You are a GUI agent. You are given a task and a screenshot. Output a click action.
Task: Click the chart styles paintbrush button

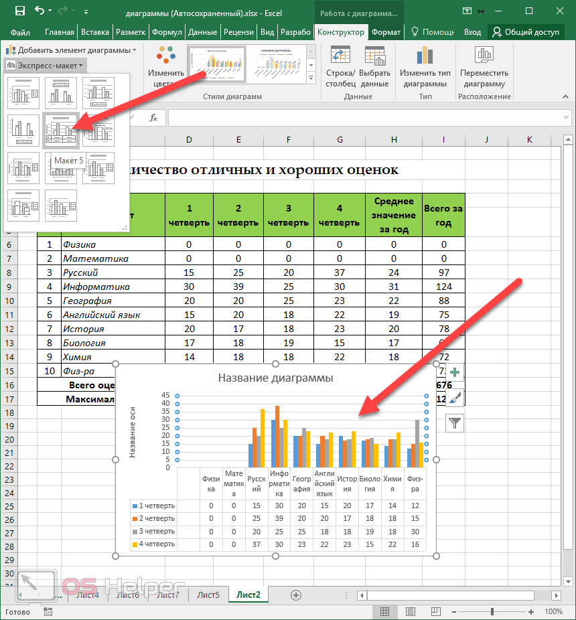point(455,397)
